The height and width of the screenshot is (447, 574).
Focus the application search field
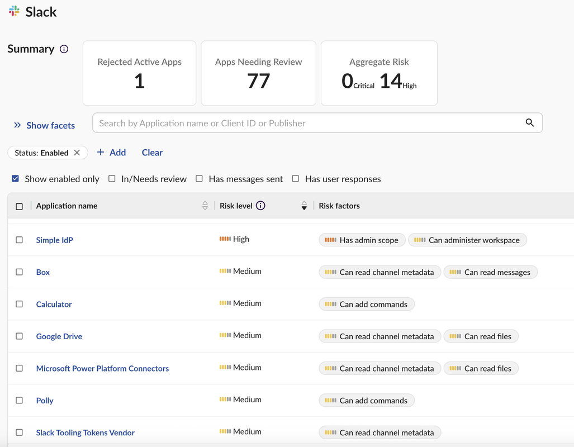pyautogui.click(x=317, y=122)
